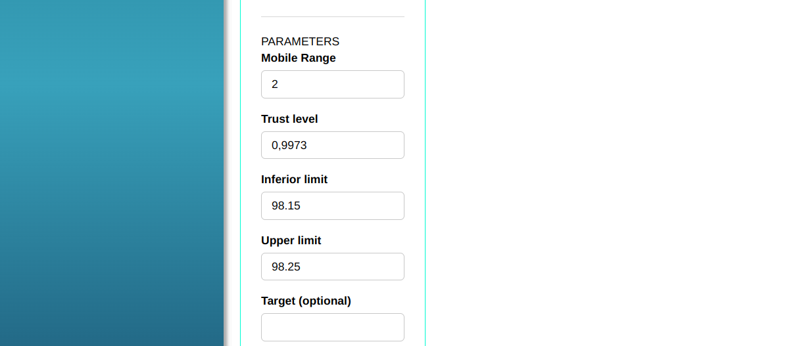Place cursor on the value 98.25
Viewport: 805px width, 346px height.
click(x=286, y=267)
